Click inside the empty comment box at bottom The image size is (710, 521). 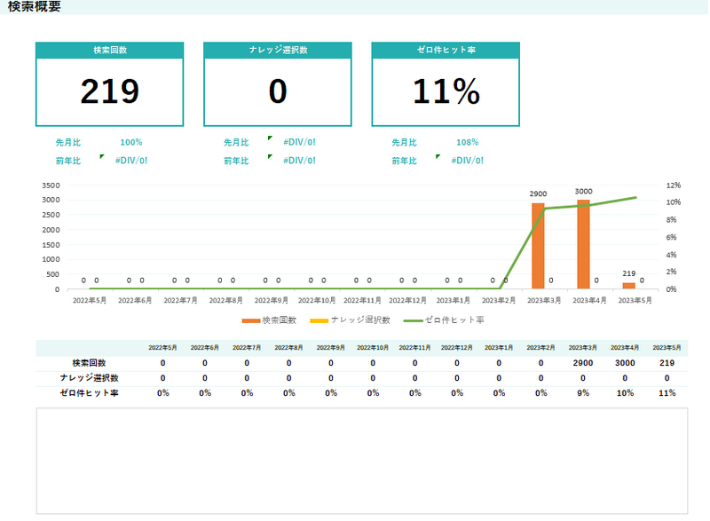[x=361, y=460]
